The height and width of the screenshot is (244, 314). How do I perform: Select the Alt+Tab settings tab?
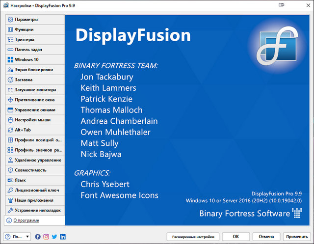click(x=34, y=130)
